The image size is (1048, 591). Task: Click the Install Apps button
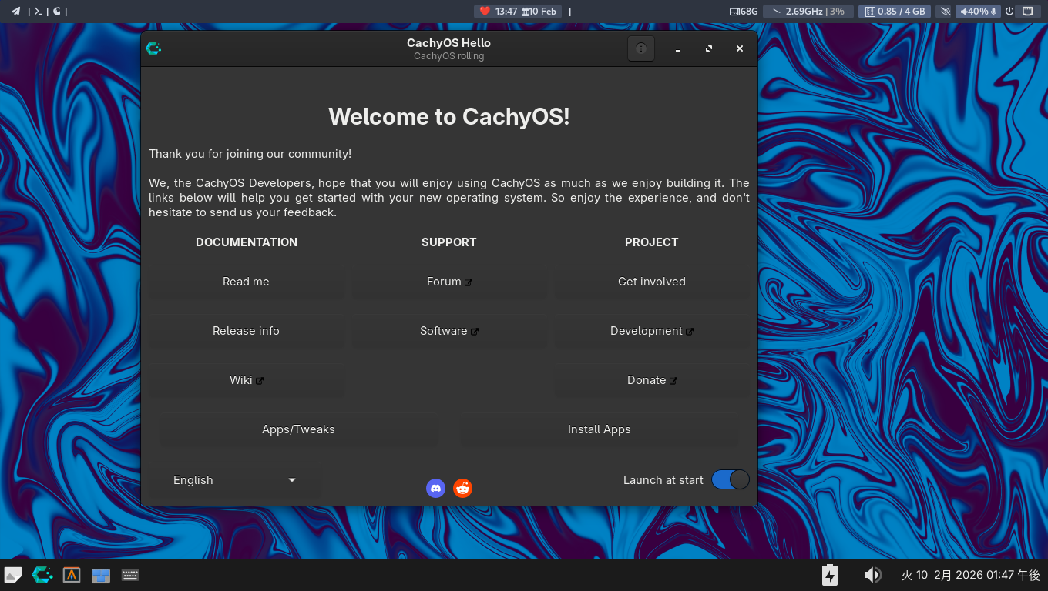tap(600, 429)
